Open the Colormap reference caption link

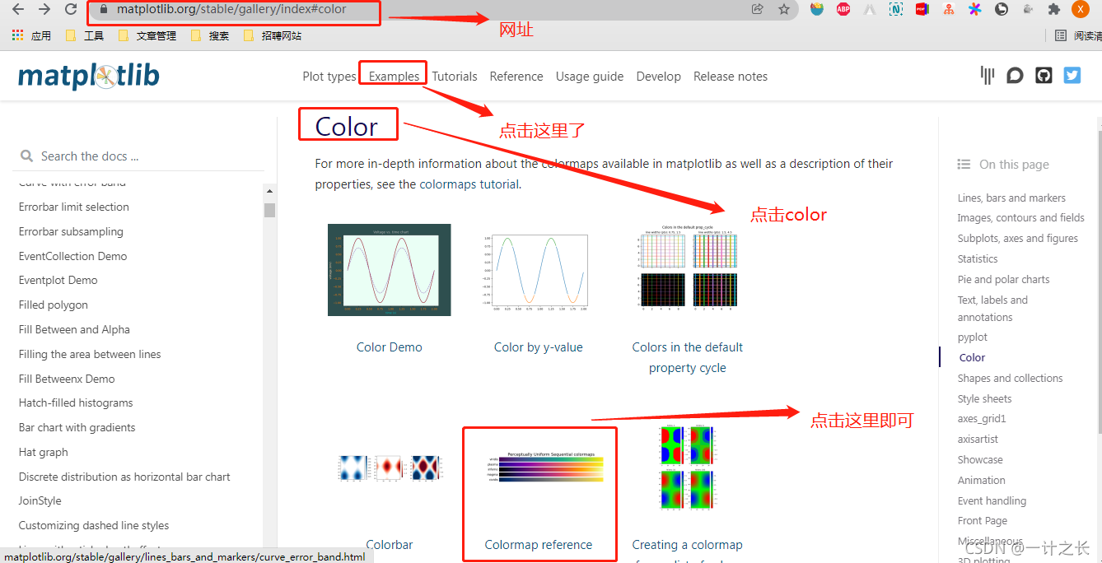pyautogui.click(x=539, y=545)
